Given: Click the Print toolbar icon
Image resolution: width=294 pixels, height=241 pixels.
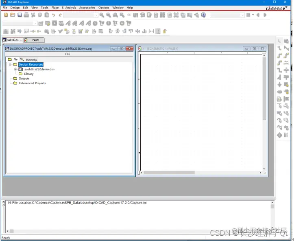Looking at the screenshot, I should 26,15.
